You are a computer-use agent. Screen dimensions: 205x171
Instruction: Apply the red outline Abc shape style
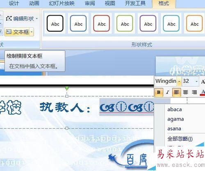[102, 23]
